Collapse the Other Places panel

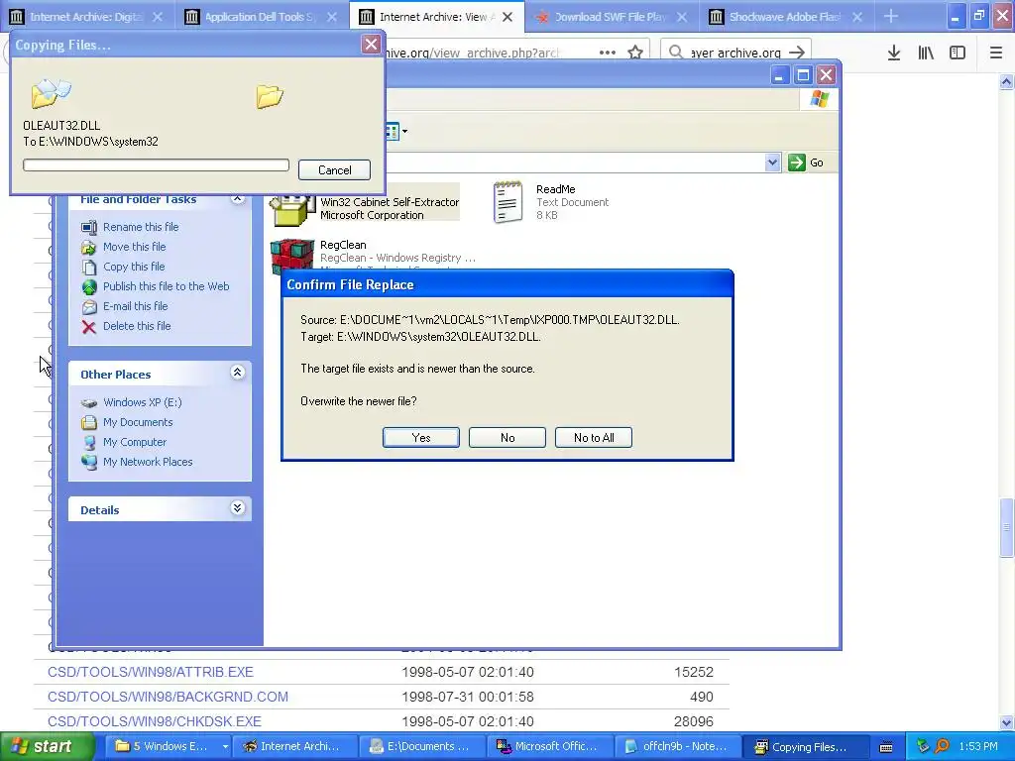coord(238,373)
